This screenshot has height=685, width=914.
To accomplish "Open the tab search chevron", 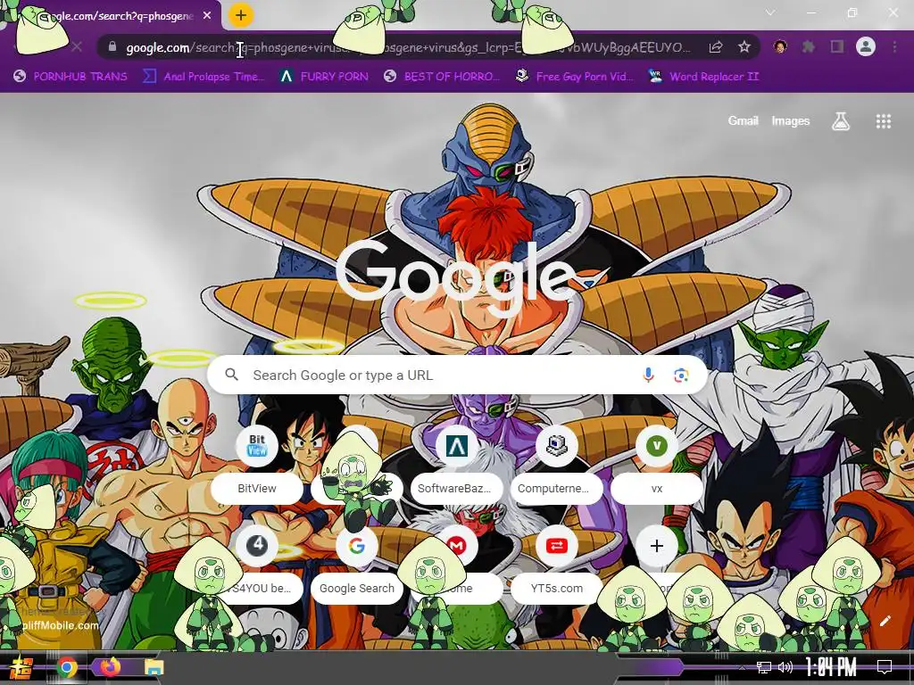I will click(x=770, y=12).
